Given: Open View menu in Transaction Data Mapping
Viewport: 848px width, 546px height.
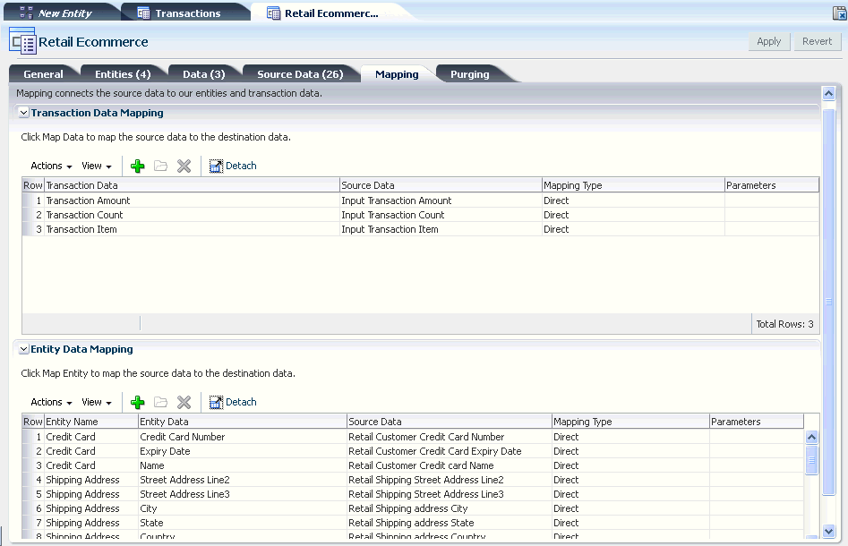Looking at the screenshot, I should (x=97, y=166).
